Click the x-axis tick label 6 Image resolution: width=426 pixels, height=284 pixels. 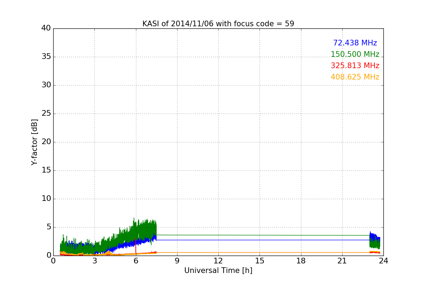point(136,261)
